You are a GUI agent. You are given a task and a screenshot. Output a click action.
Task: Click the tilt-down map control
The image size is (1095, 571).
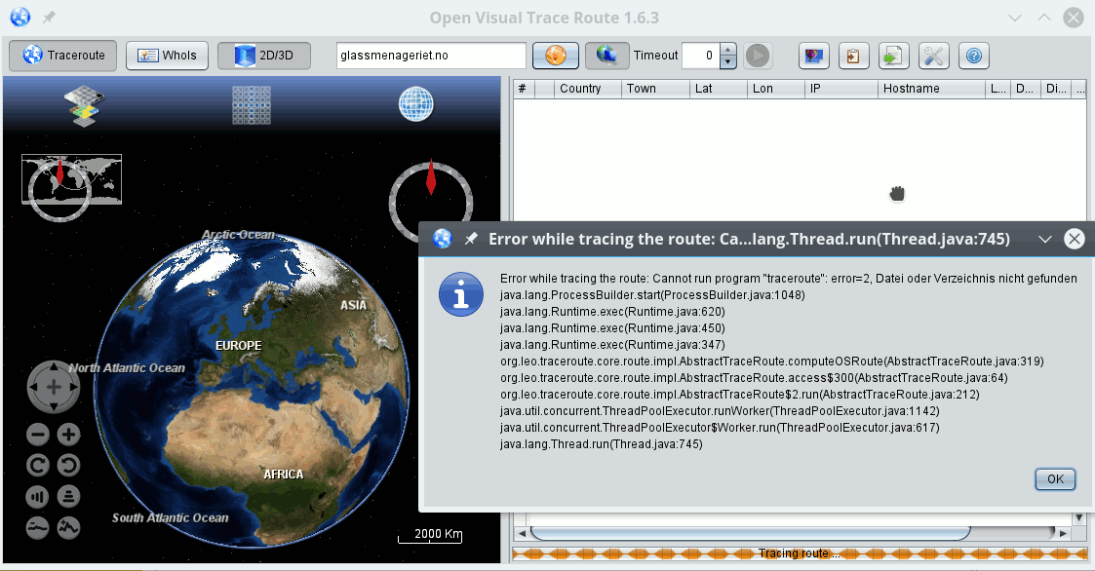tap(68, 497)
